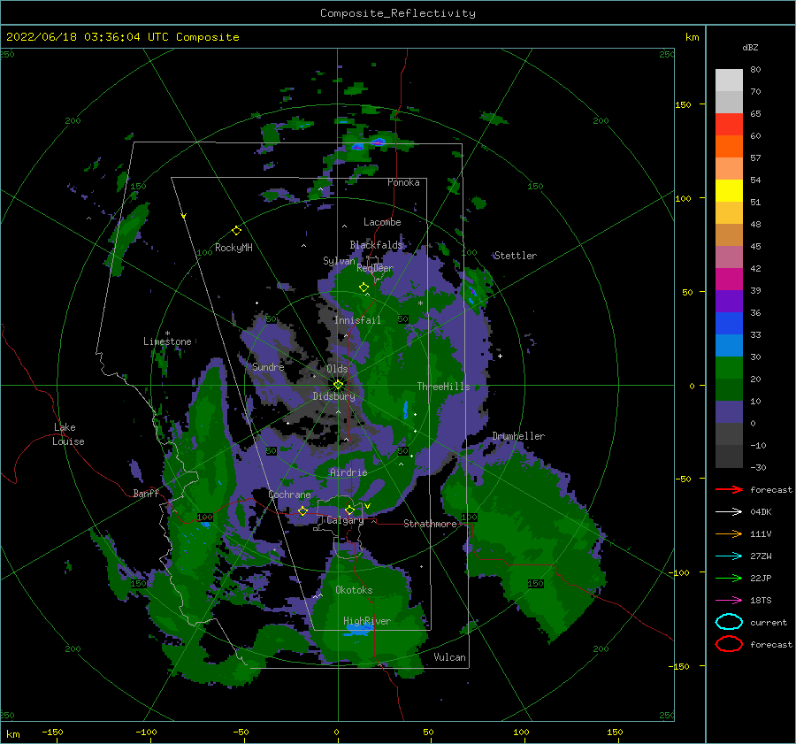This screenshot has width=796, height=744.
Task: Click the Cochrane label
Action: click(x=289, y=495)
